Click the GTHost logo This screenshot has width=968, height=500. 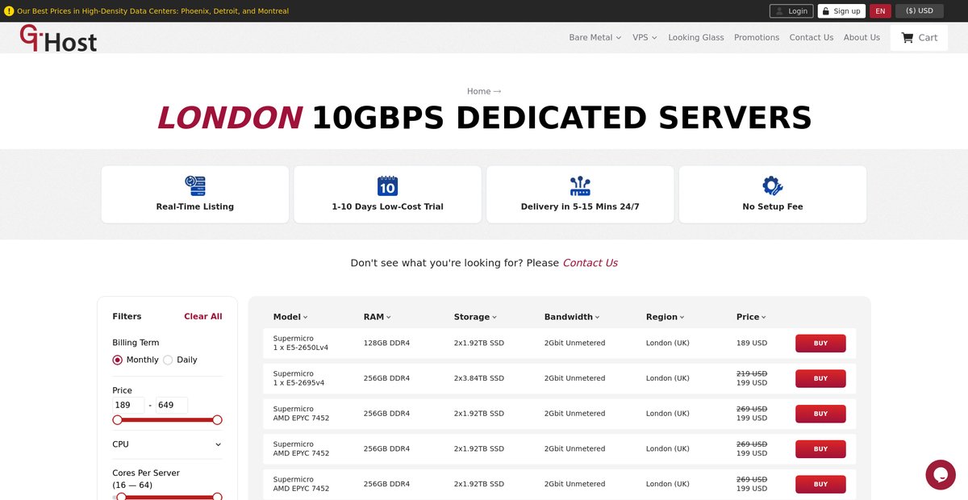point(58,38)
